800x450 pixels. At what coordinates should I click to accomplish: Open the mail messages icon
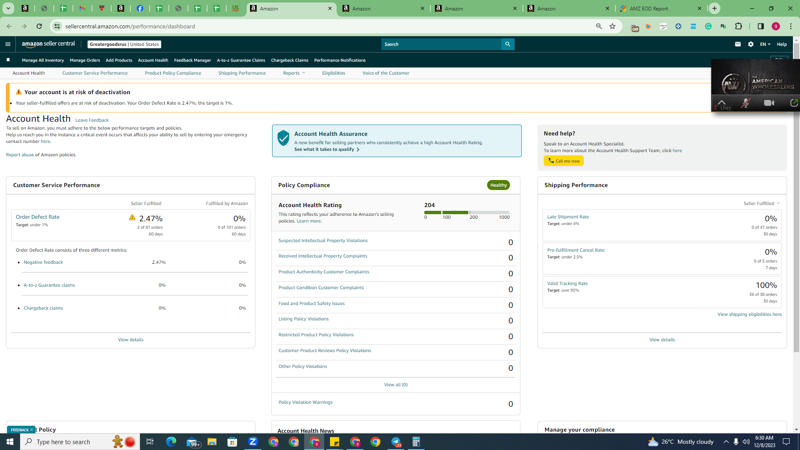pyautogui.click(x=738, y=44)
